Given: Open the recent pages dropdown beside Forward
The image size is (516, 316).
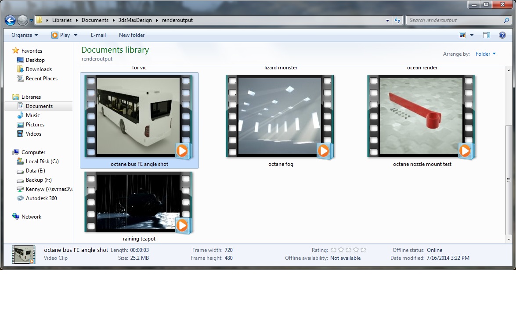Looking at the screenshot, I should point(31,20).
